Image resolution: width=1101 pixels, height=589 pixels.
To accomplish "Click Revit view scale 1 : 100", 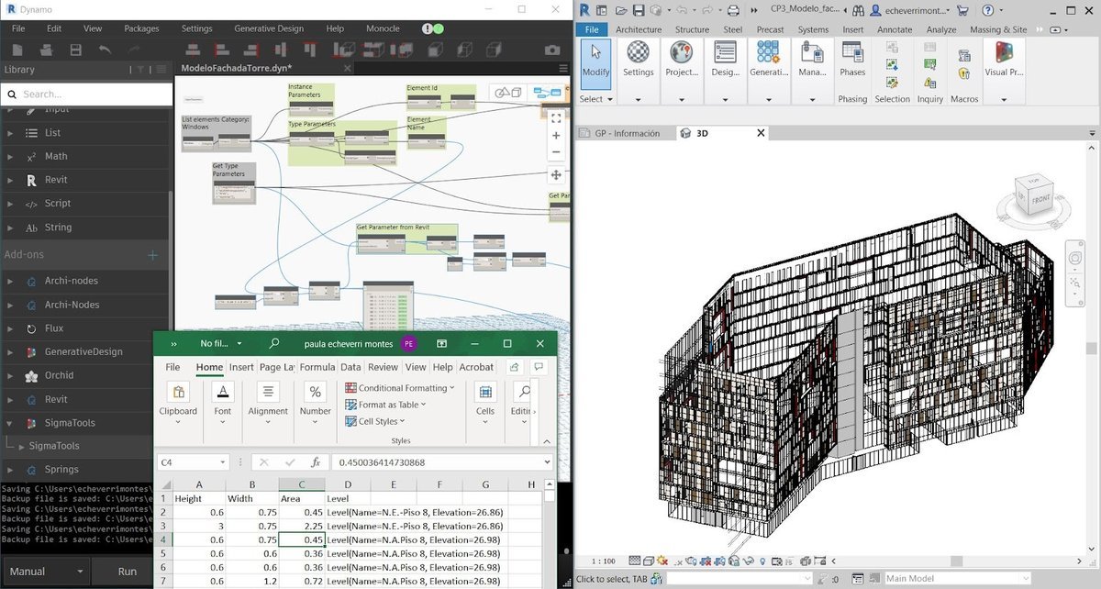I will click(603, 561).
